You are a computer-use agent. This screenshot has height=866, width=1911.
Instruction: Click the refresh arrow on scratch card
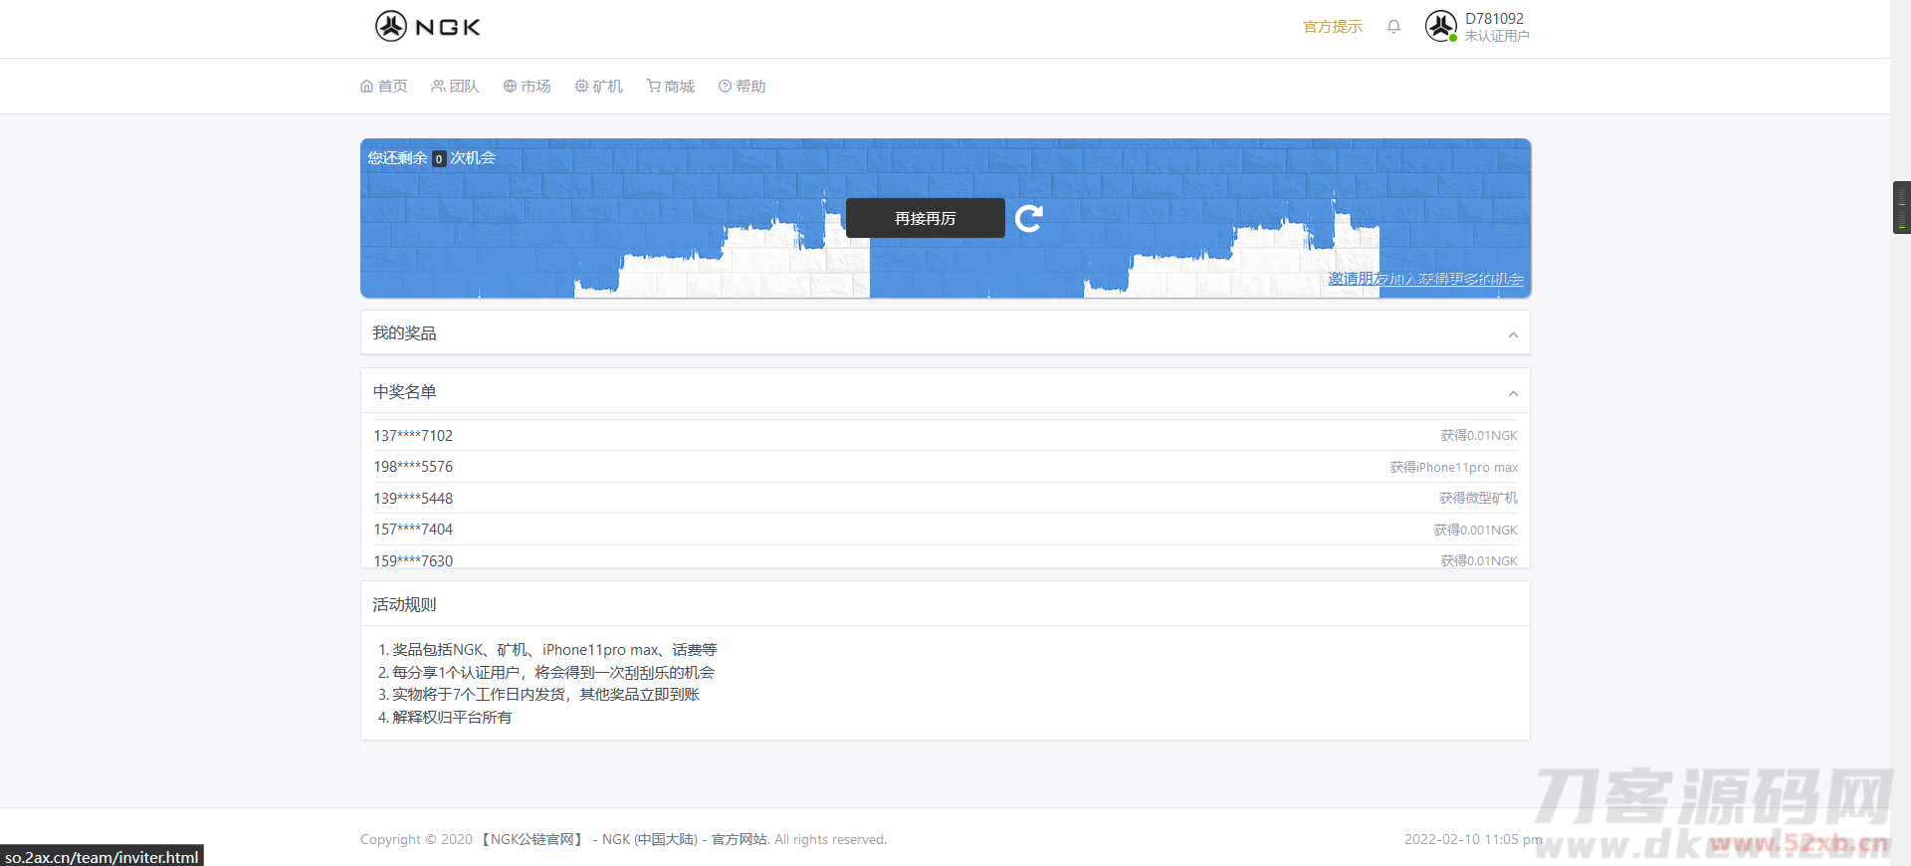click(x=1029, y=218)
